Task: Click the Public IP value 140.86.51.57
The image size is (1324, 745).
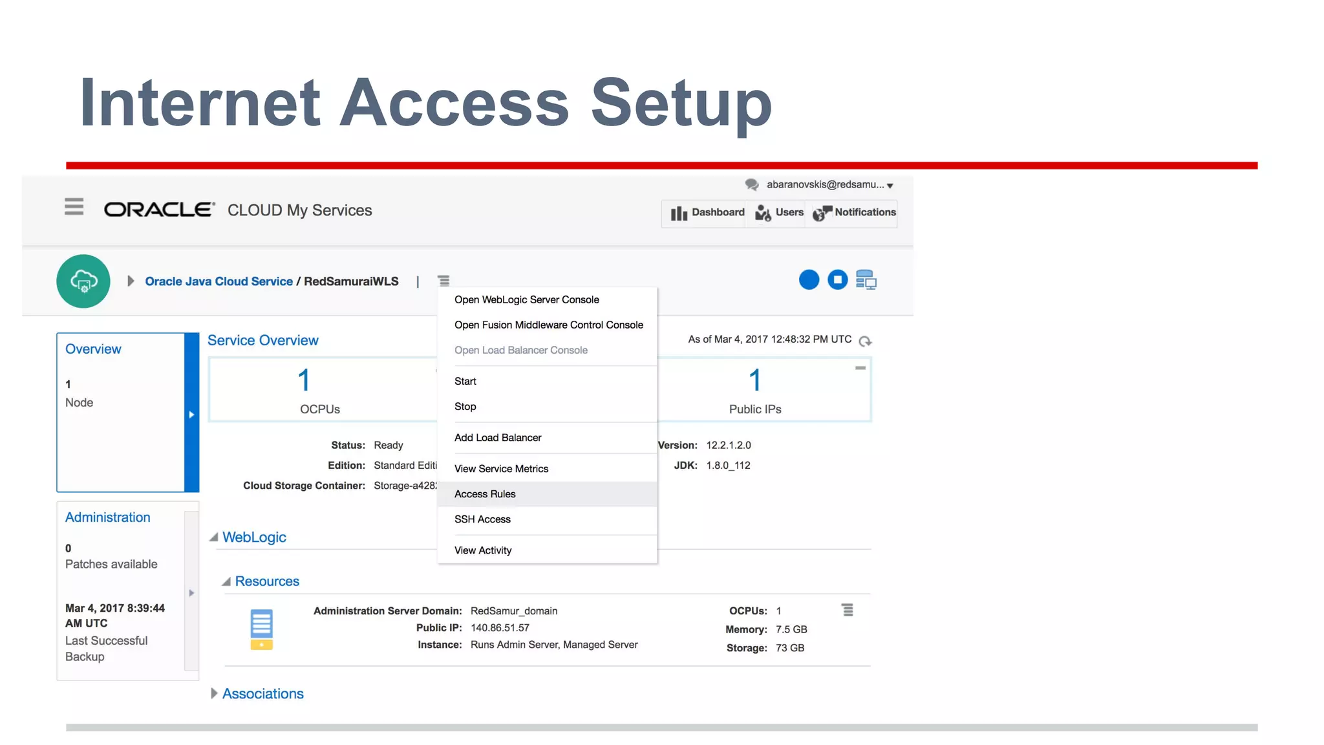Action: click(500, 628)
